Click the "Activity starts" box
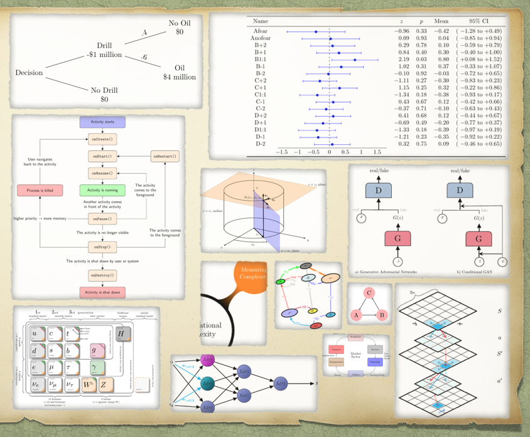The width and height of the screenshot is (530, 437). click(x=102, y=122)
